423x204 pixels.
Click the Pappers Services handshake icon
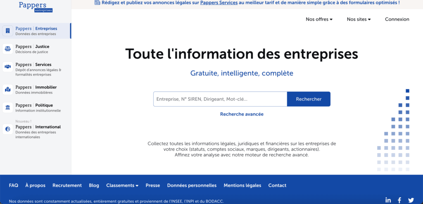[x=8, y=67]
